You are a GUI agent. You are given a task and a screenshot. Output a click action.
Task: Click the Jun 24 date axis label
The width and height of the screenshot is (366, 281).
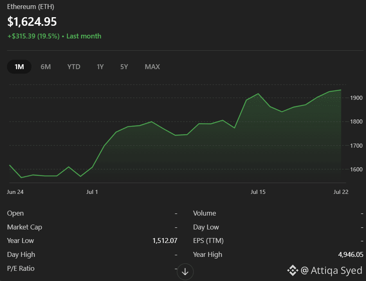click(15, 192)
